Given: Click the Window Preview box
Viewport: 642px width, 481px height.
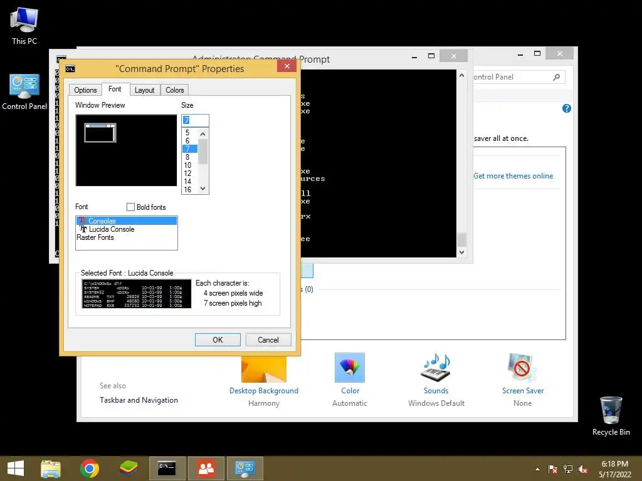Looking at the screenshot, I should click(x=126, y=150).
